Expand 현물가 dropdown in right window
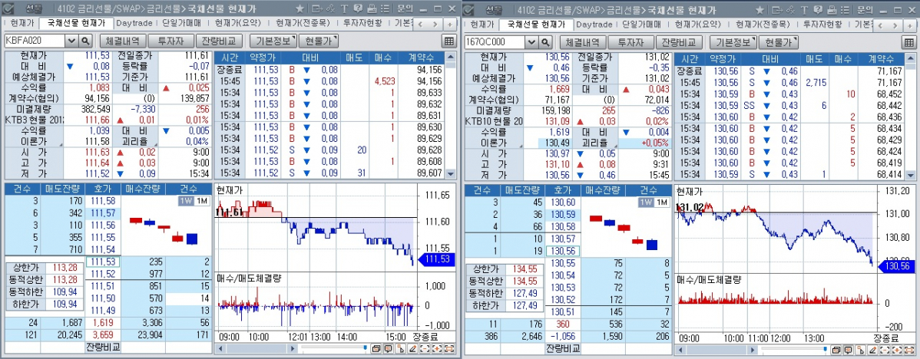Viewport: 920px width, 359px height. (779, 41)
